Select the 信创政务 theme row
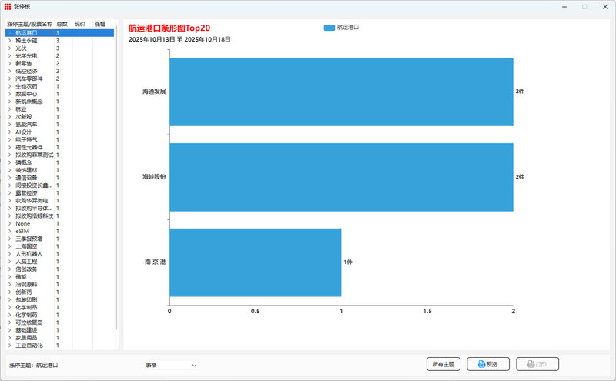The width and height of the screenshot is (616, 381). (x=60, y=269)
